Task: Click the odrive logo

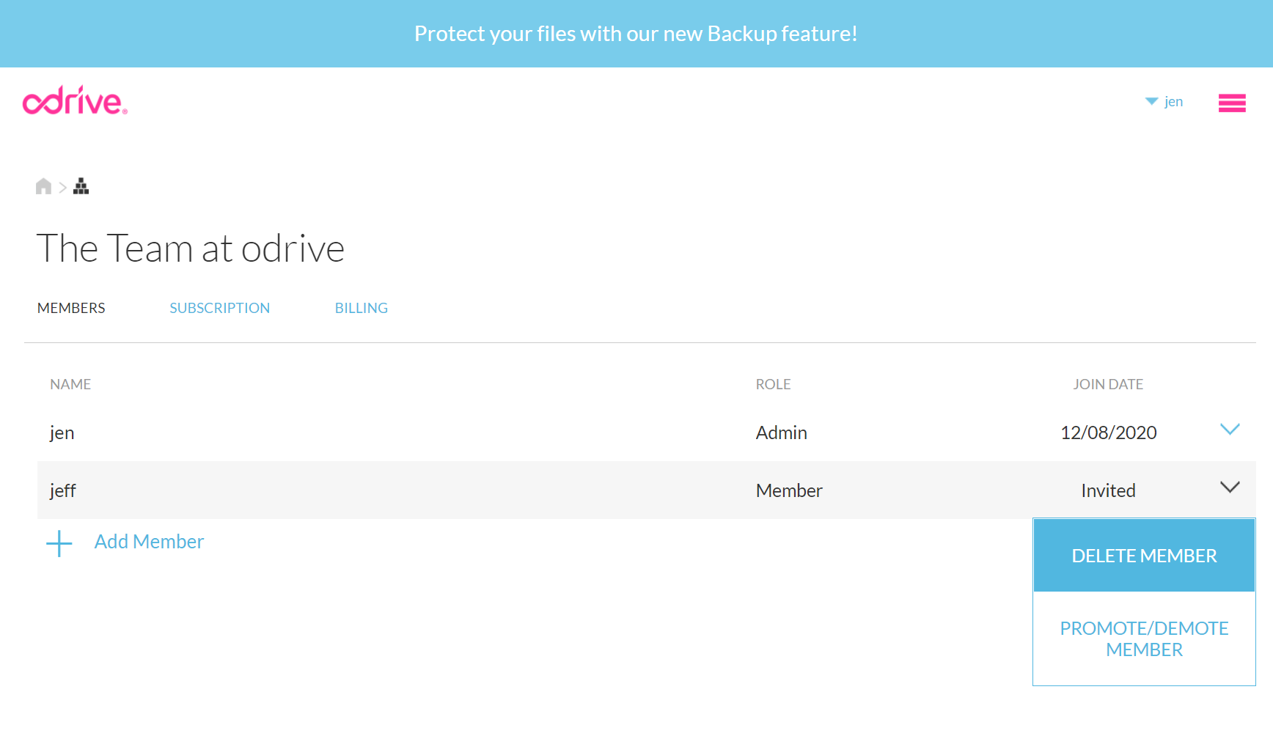Action: [75, 101]
